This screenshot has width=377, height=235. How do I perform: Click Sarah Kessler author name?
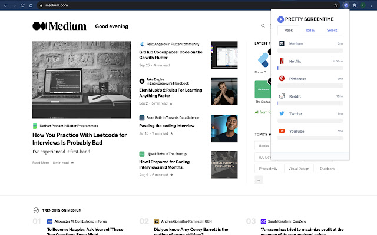pos(278,221)
